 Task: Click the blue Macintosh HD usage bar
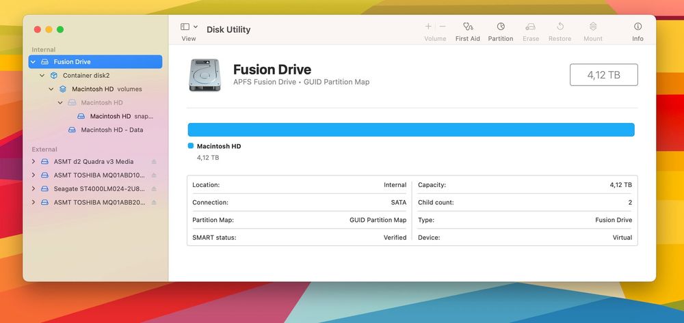coord(411,130)
